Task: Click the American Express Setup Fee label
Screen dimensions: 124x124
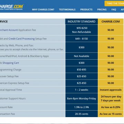Action: click(x=14, y=83)
